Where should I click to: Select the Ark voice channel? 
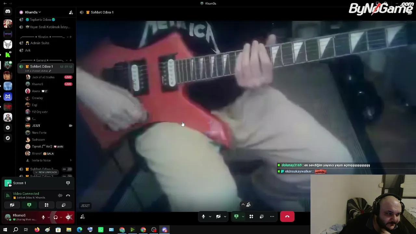46,50
